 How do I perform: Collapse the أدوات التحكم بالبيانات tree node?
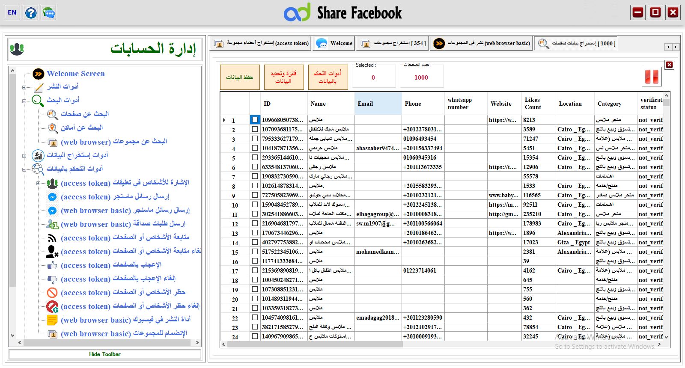tap(24, 169)
